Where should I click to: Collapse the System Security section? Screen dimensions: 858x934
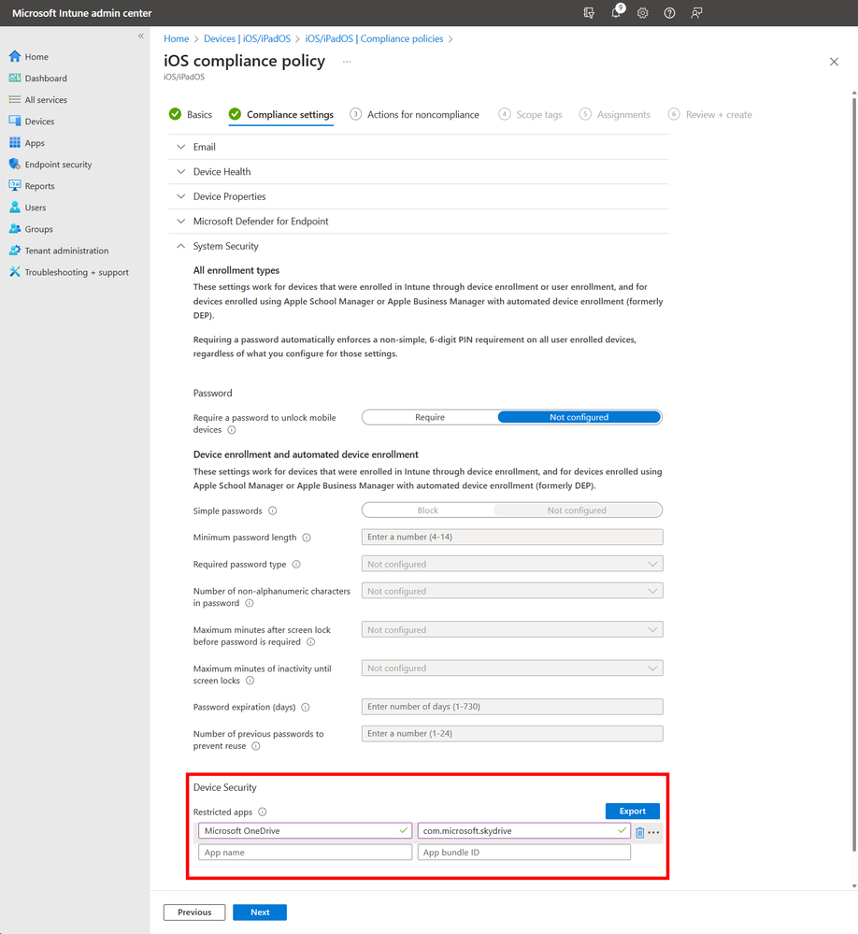(419, 246)
